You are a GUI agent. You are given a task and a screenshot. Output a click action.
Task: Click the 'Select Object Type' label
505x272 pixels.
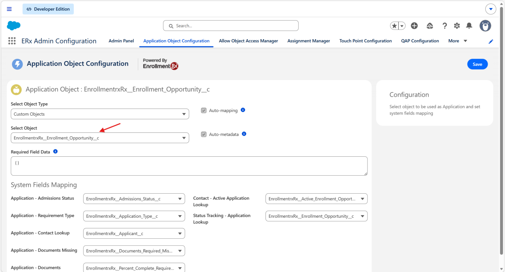pyautogui.click(x=29, y=104)
